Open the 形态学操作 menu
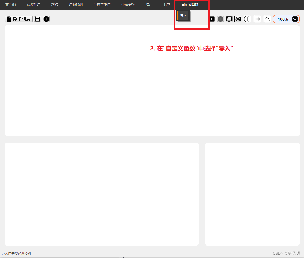This screenshot has height=258, width=304. coord(102,4)
